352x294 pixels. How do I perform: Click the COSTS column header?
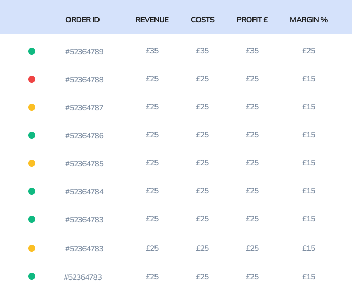[x=203, y=20]
